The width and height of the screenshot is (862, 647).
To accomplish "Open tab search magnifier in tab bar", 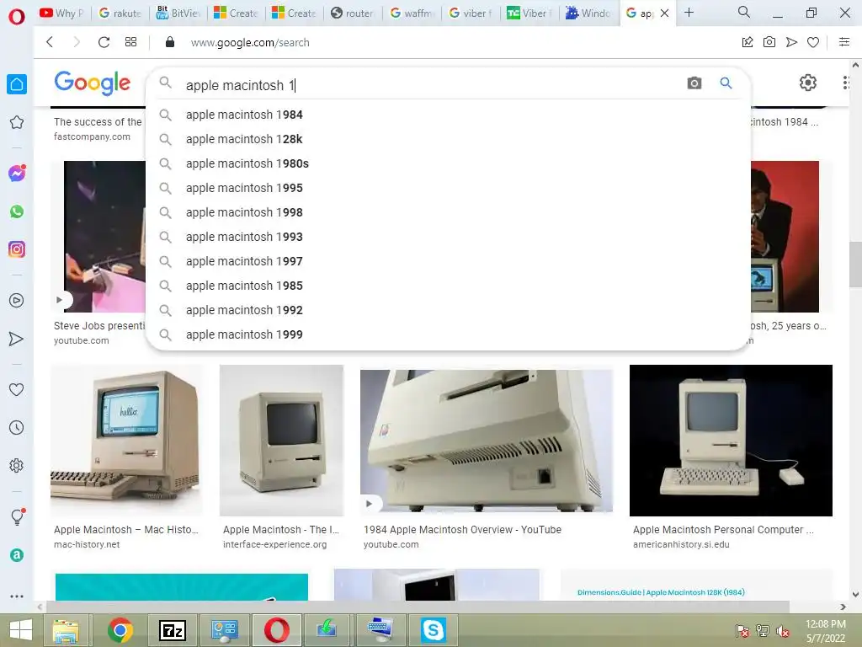I will pyautogui.click(x=744, y=12).
